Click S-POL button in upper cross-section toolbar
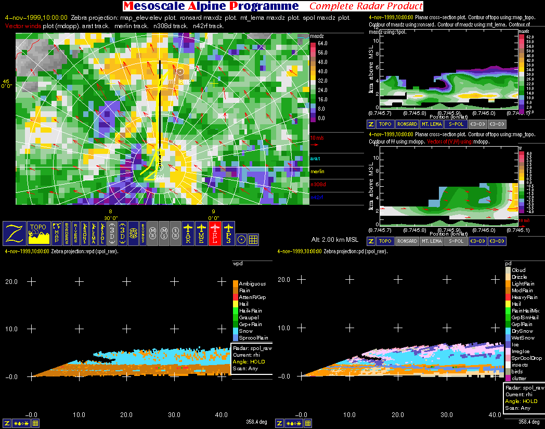The image size is (545, 429). (x=456, y=124)
